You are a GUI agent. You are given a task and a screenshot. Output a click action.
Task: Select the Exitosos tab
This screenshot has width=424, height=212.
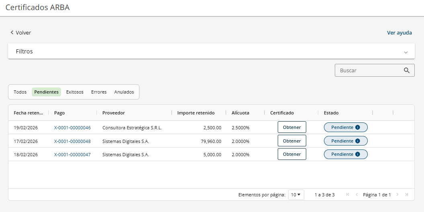[75, 92]
